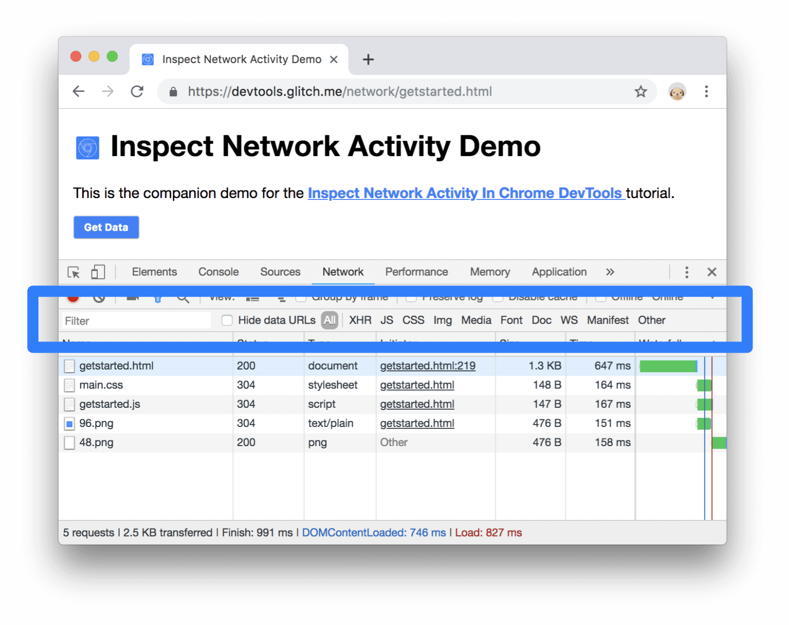Image resolution: width=789 pixels, height=625 pixels.
Task: Go back with the browser back arrow
Action: click(x=78, y=92)
